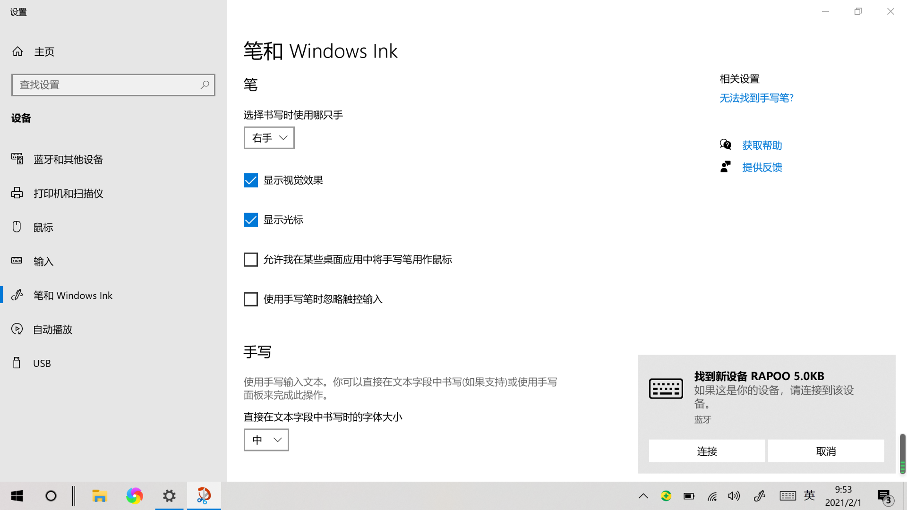Click the get help chat bubble icon
Image resolution: width=907 pixels, height=510 pixels.
pyautogui.click(x=726, y=144)
